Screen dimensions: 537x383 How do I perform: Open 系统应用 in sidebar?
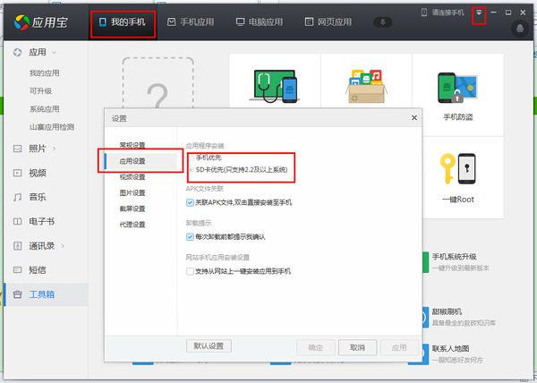tap(44, 109)
